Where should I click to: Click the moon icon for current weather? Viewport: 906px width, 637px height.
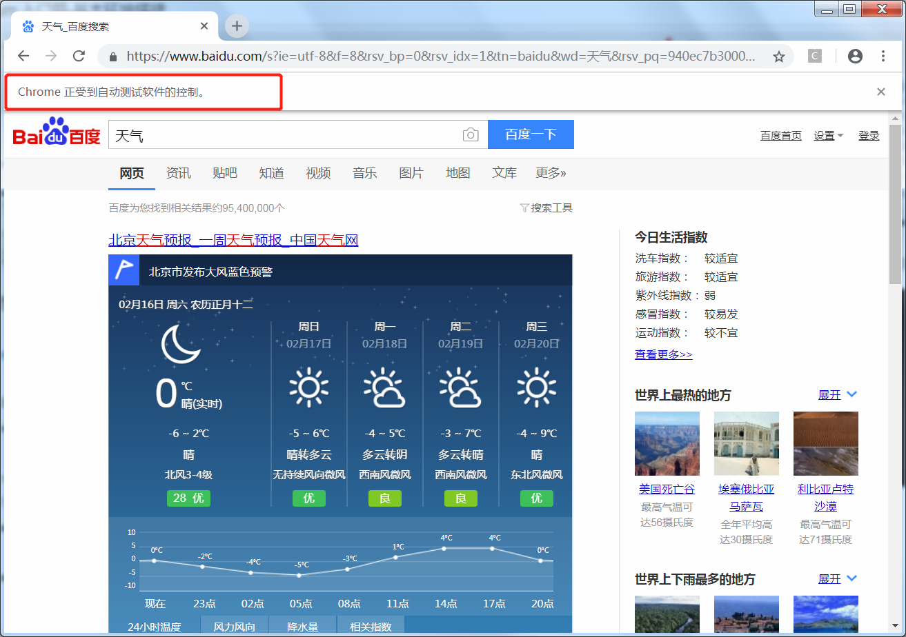(181, 345)
